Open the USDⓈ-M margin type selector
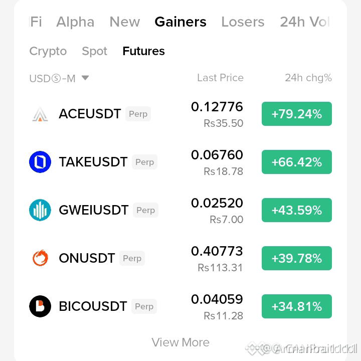The height and width of the screenshot is (361, 361). (59, 78)
